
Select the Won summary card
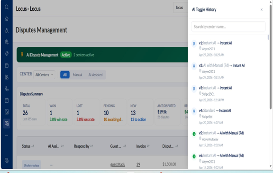[x=60, y=112]
